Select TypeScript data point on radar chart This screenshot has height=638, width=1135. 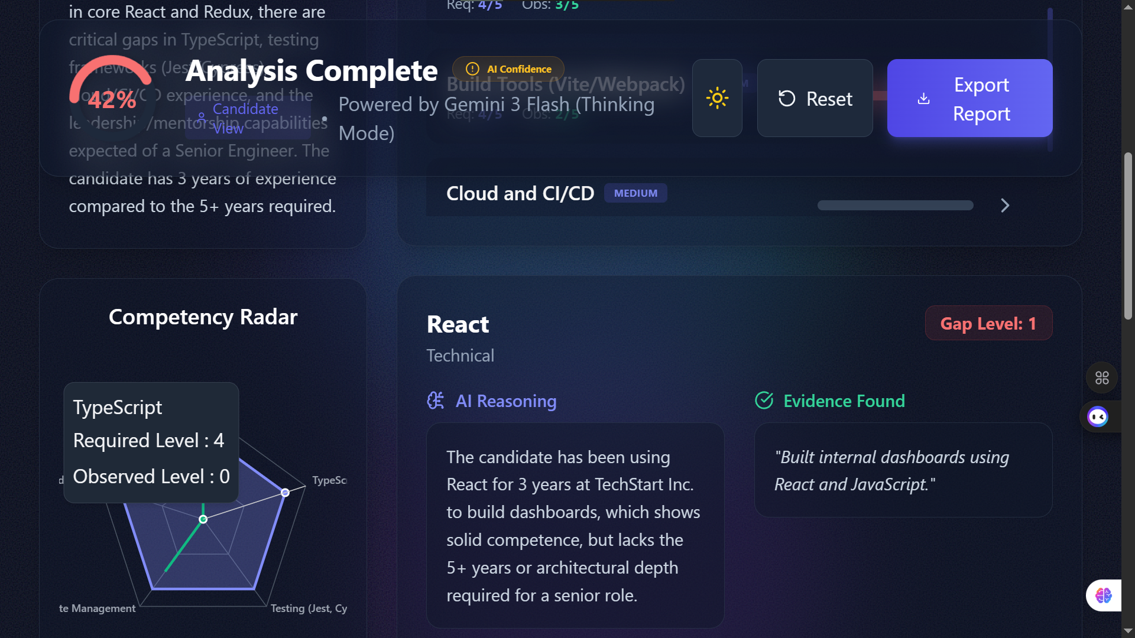pos(285,492)
